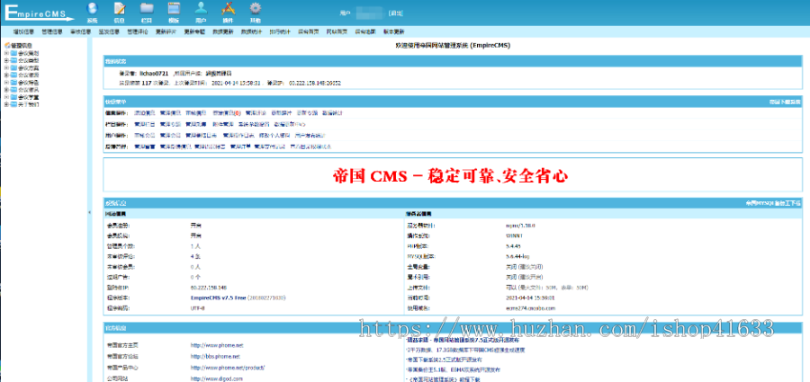Expand the sixth folder under 管理信息

[6, 89]
